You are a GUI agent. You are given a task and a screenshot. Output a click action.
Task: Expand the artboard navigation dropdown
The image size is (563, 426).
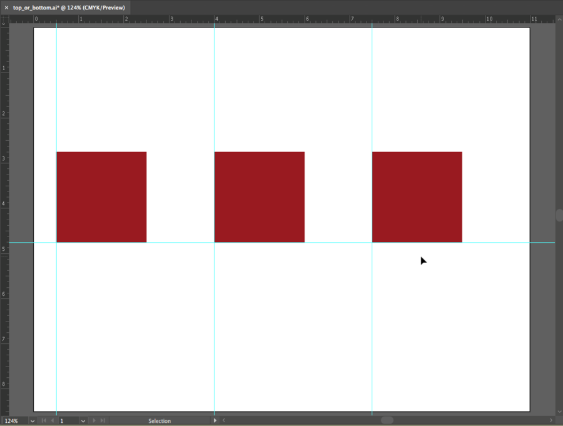tap(83, 421)
